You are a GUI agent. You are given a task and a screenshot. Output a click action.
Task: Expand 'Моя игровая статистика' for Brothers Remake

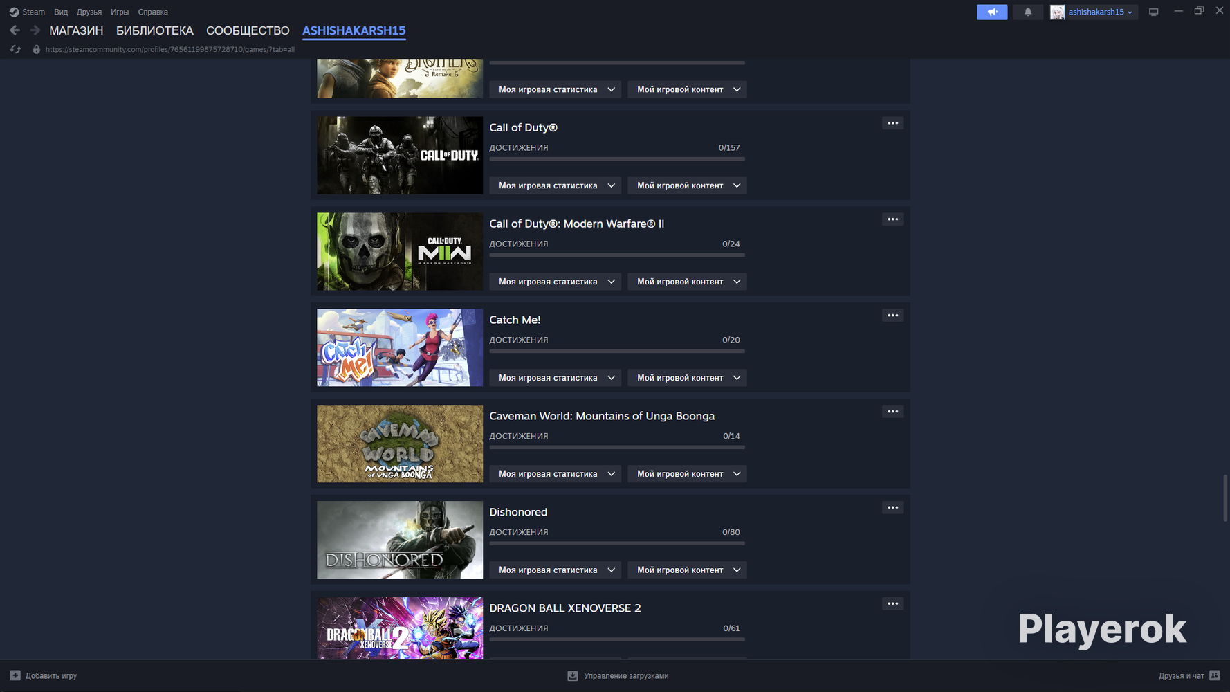(556, 89)
